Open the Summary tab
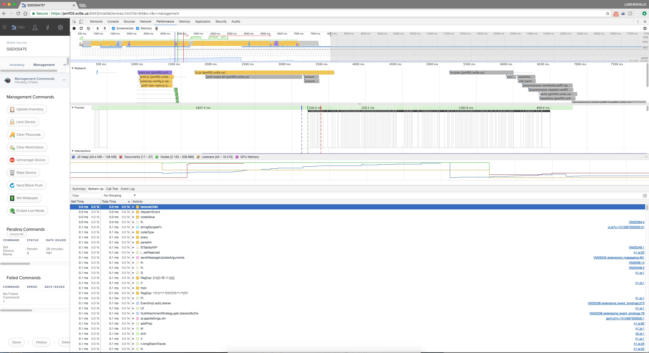The width and height of the screenshot is (649, 353). 79,189
